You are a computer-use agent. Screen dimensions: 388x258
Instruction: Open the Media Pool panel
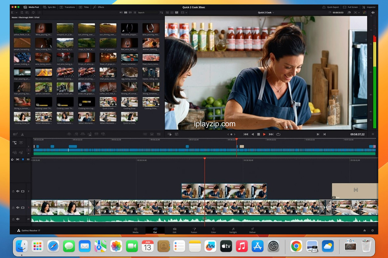(x=31, y=7)
